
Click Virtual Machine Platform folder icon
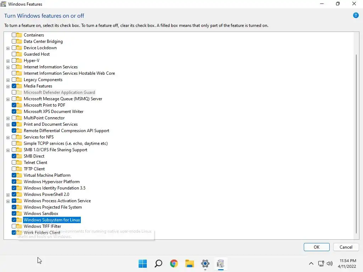19,175
